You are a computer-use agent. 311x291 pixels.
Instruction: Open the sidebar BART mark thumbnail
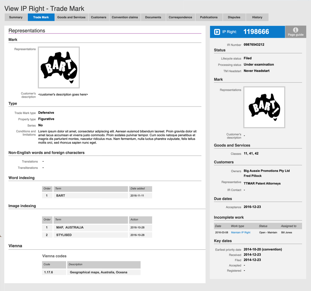[264, 107]
